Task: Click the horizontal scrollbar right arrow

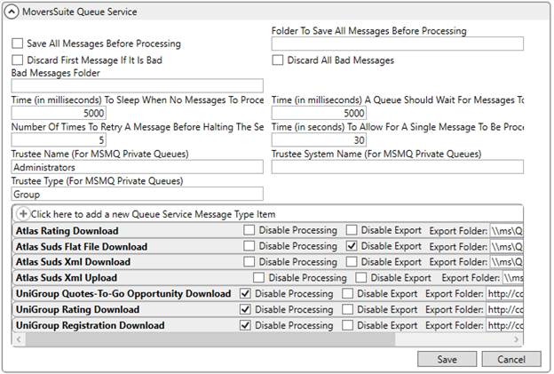Action: click(518, 339)
